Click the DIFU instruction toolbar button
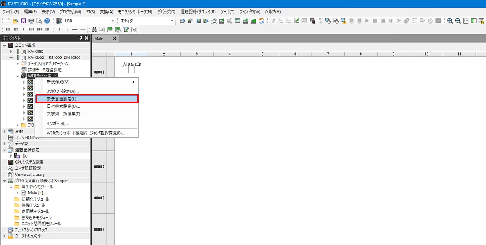 point(31,30)
